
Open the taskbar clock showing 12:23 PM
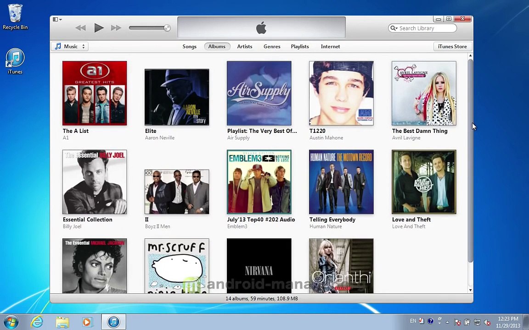pos(508,322)
